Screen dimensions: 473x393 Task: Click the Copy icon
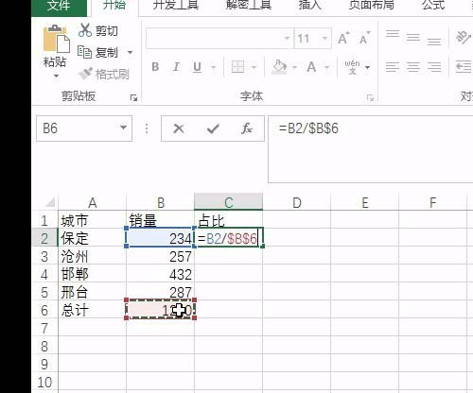pos(84,52)
